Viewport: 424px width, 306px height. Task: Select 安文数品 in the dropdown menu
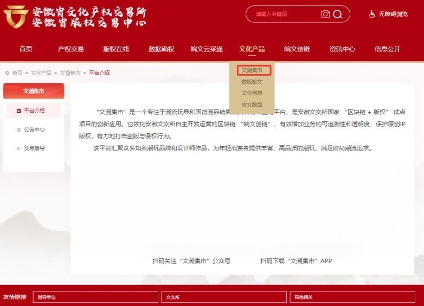tap(252, 105)
